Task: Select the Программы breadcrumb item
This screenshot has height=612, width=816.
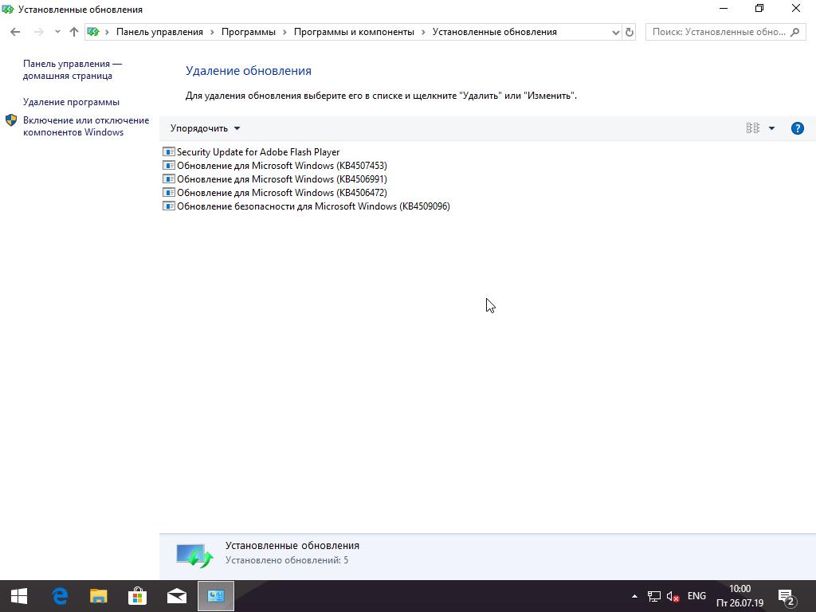Action: tap(248, 32)
